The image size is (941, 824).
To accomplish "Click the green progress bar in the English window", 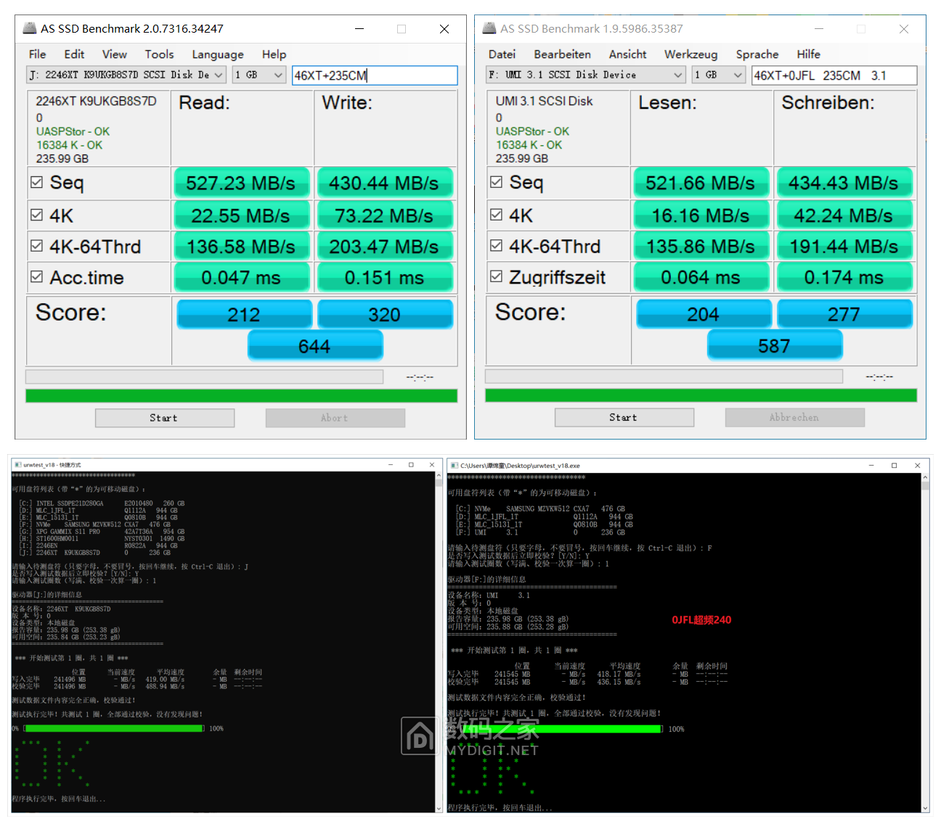I will [x=241, y=395].
